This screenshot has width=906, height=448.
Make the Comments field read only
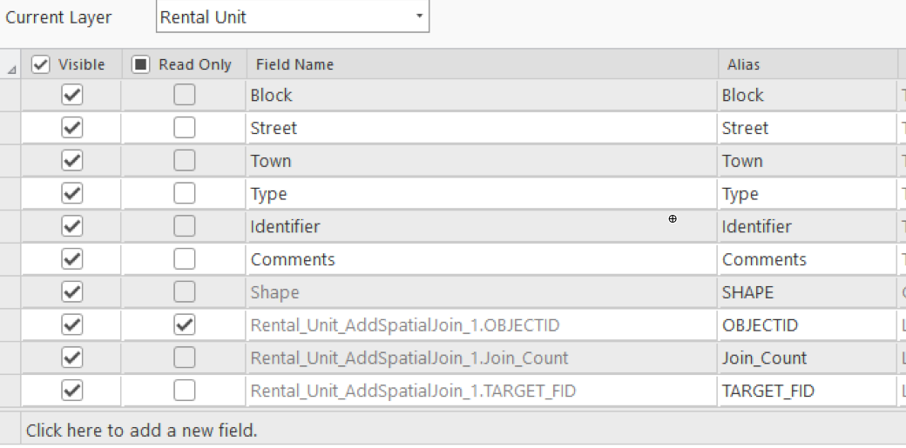click(x=184, y=260)
